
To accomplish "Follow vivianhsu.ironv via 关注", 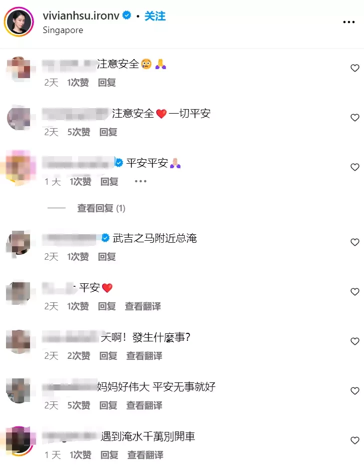I will pos(155,16).
